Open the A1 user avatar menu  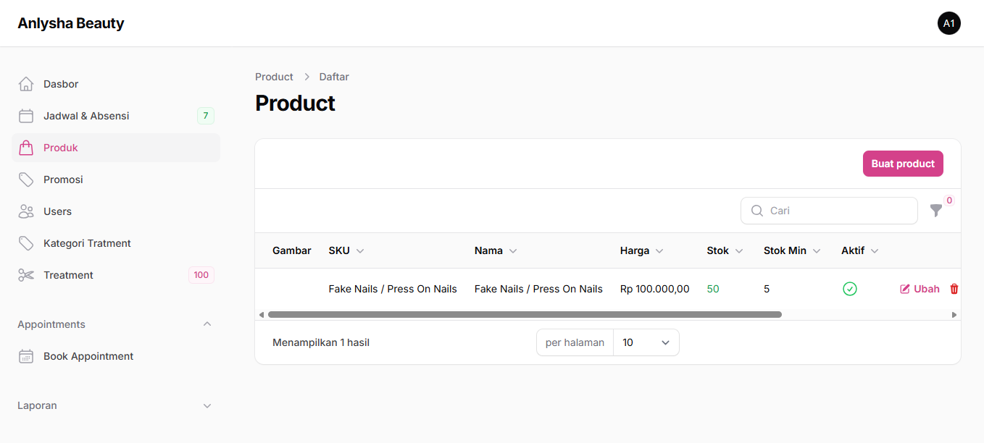pyautogui.click(x=948, y=23)
